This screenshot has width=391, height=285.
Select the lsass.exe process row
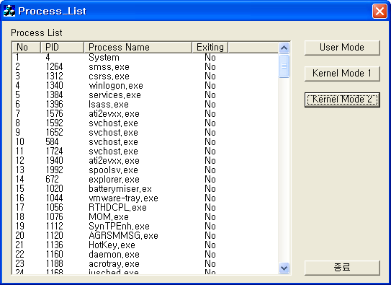[145, 104]
